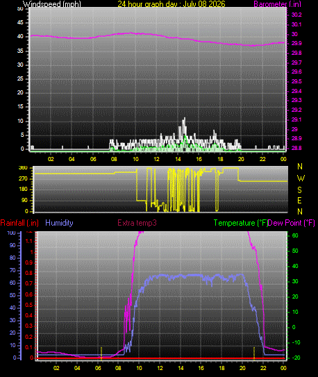Click the '270' wind direction axis value
Screen dimensions: 318x377
point(23,179)
